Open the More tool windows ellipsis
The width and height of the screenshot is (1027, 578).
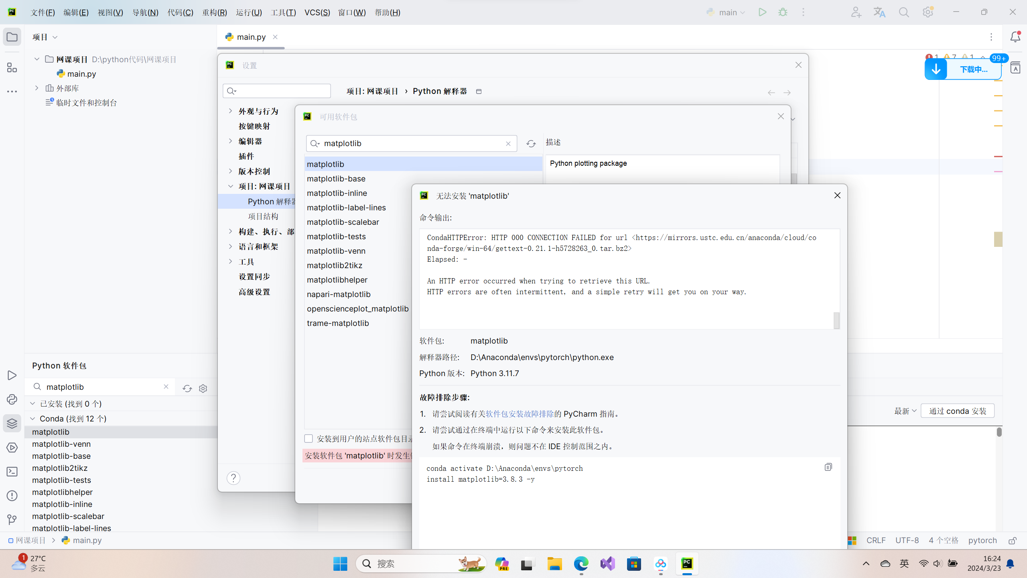click(12, 92)
